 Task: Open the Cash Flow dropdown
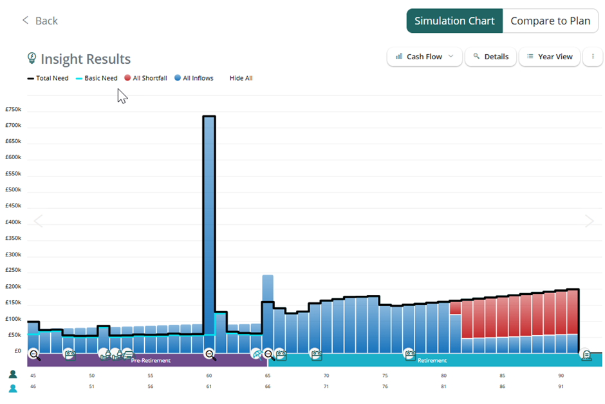[x=424, y=57]
